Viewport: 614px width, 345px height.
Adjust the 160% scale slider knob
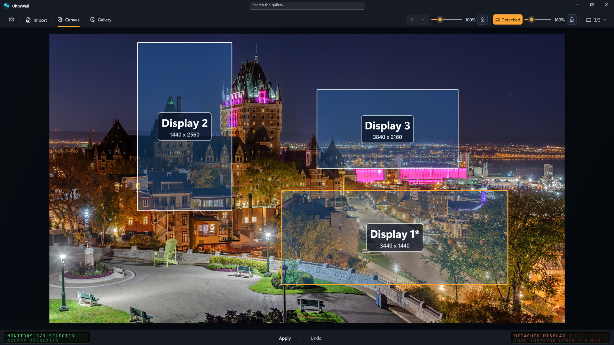(531, 20)
